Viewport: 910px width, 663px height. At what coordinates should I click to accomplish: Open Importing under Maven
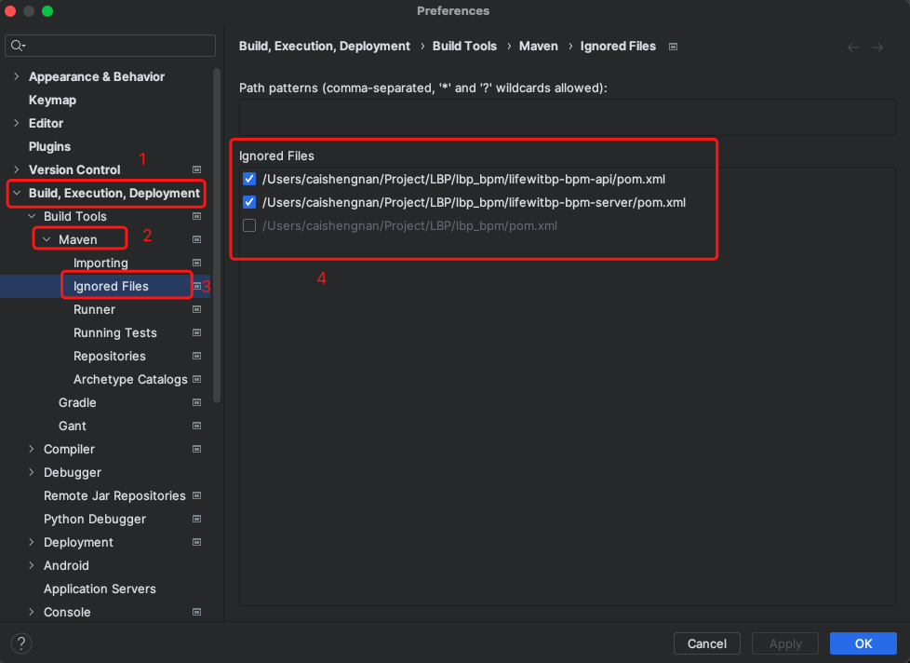[100, 263]
